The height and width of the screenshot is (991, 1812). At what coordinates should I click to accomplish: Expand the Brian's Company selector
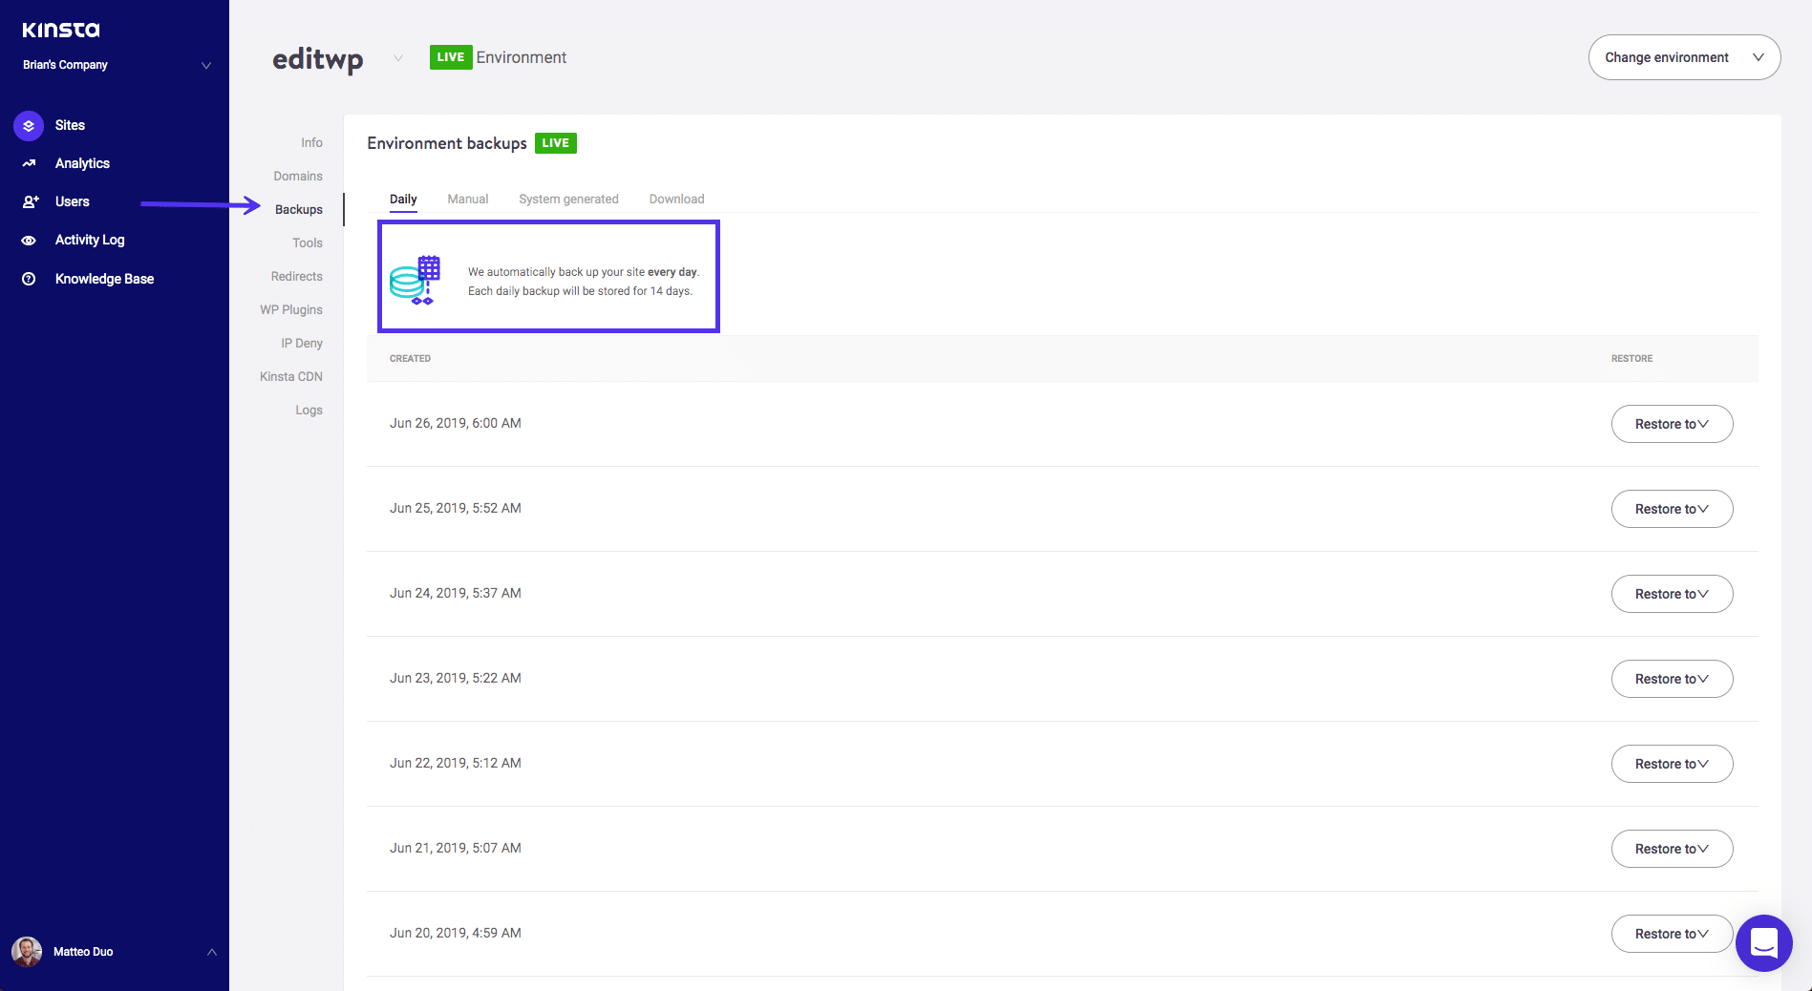tap(206, 65)
